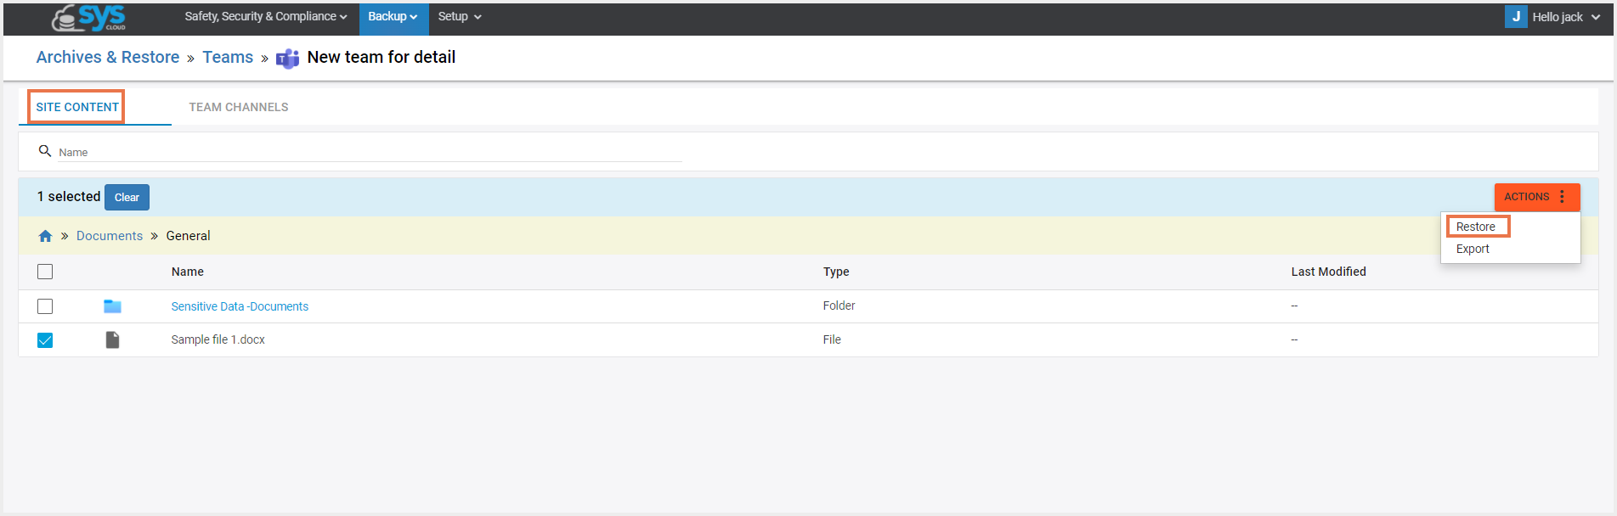Switch to the SITE CONTENT tab
Image resolution: width=1617 pixels, height=516 pixels.
click(x=77, y=107)
